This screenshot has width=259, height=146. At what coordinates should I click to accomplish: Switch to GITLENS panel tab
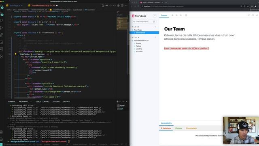pos(56,101)
